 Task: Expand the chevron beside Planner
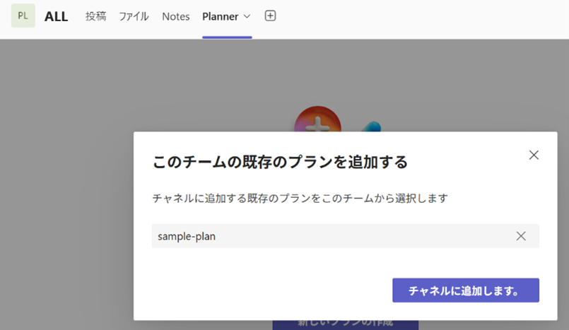(247, 16)
